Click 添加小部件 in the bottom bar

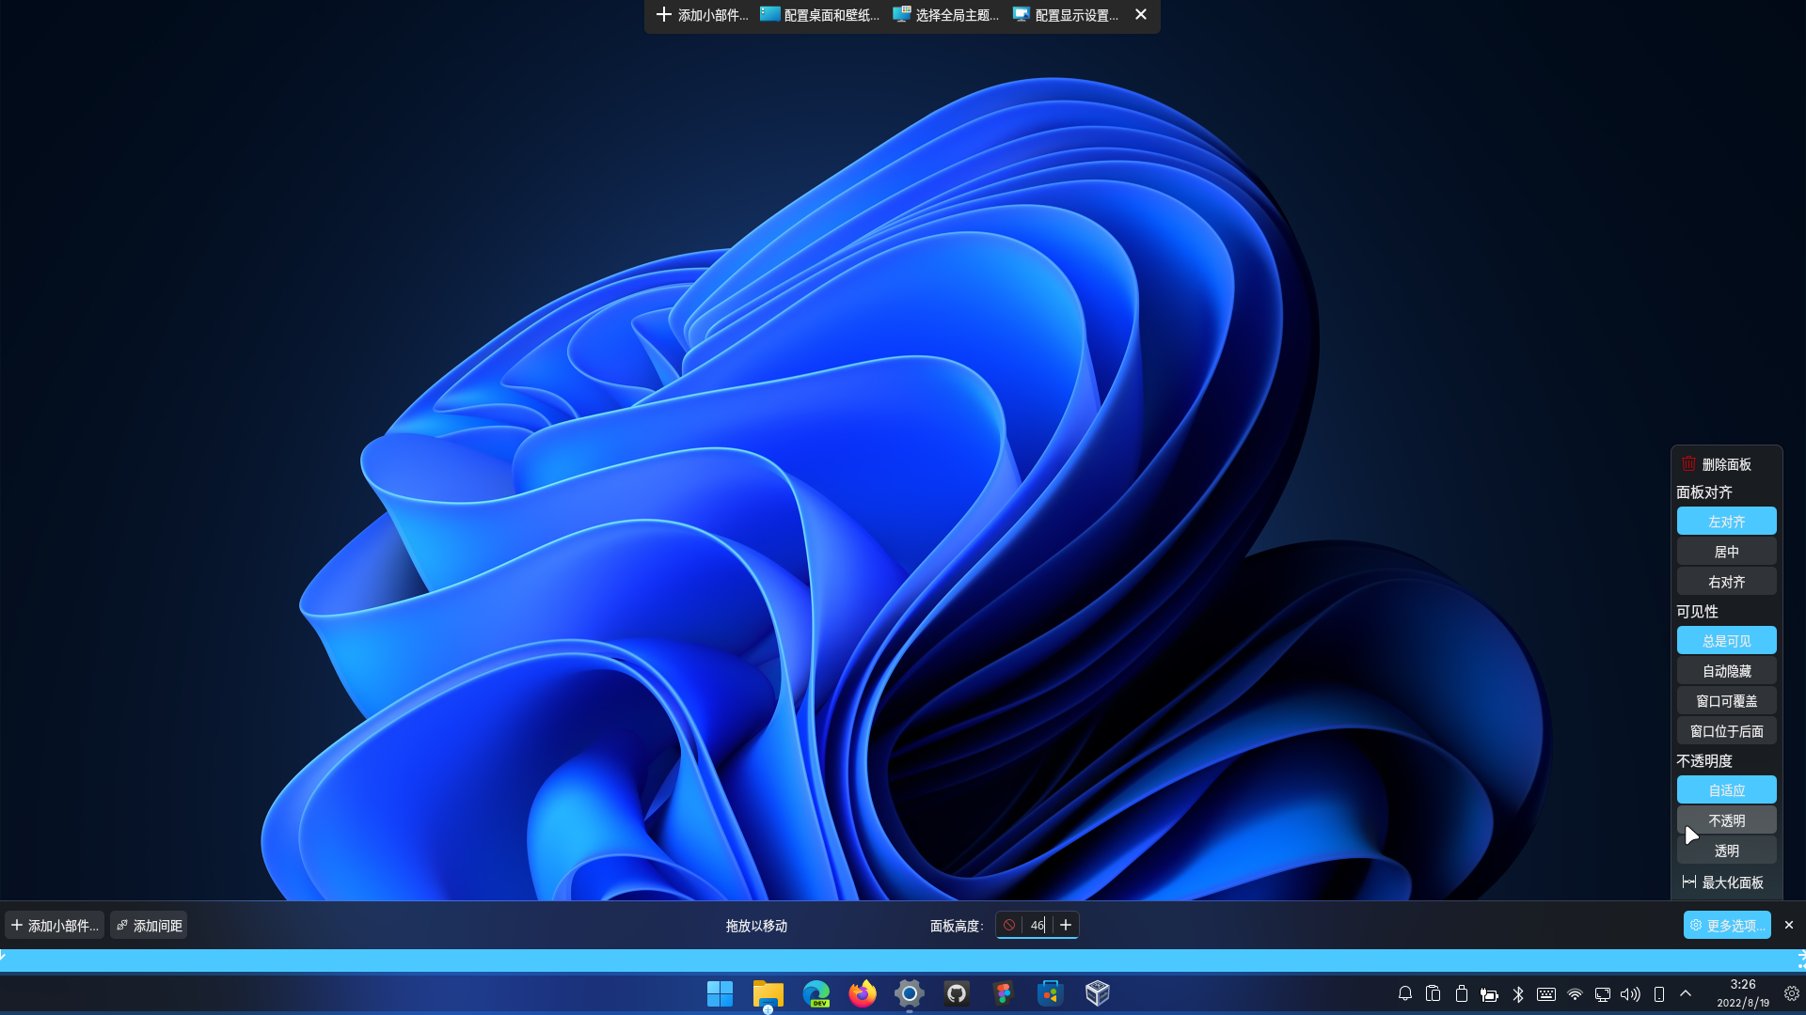[x=55, y=925]
